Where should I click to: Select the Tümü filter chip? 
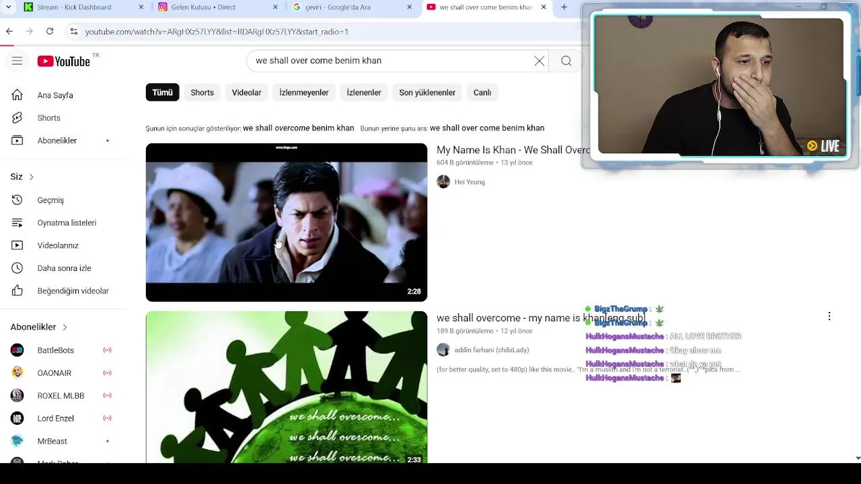(162, 93)
